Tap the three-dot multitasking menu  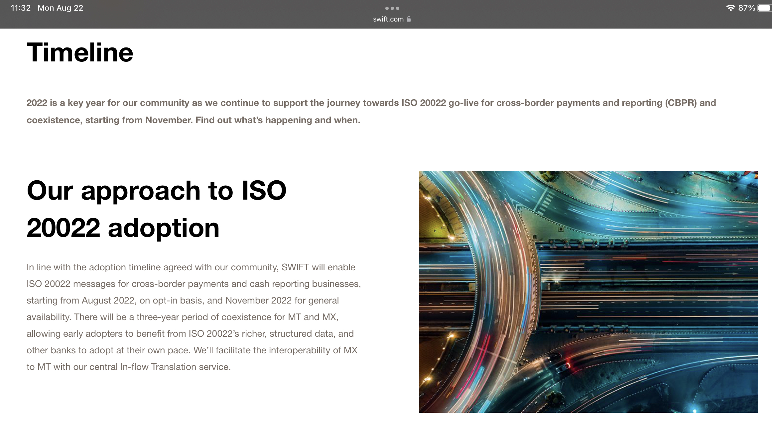point(392,8)
